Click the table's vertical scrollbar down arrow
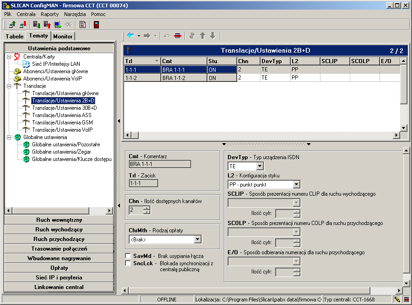The height and width of the screenshot is (305, 412). click(x=404, y=128)
